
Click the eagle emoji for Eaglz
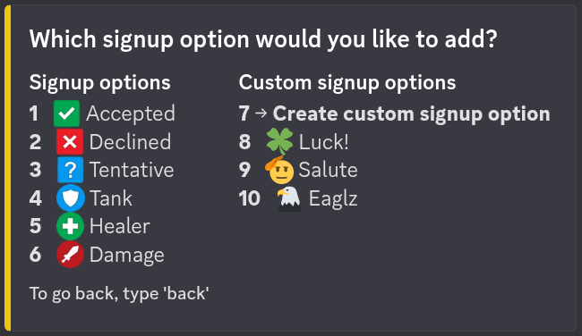tap(289, 198)
